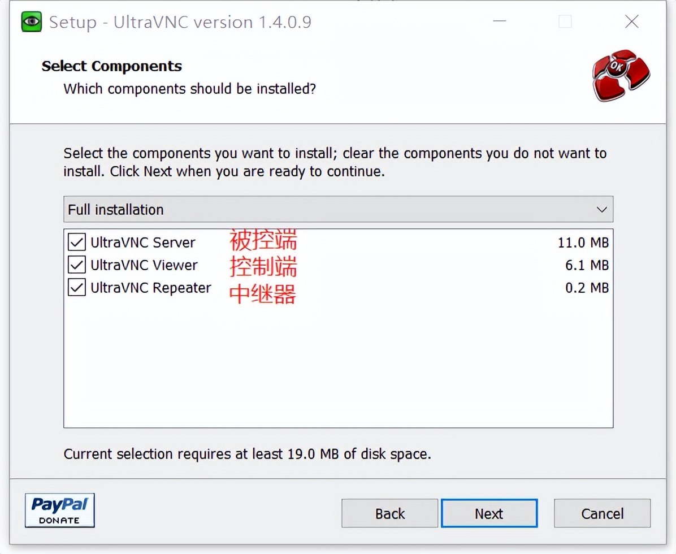Click the red OK wizard logo
The width and height of the screenshot is (676, 554).
coord(621,75)
